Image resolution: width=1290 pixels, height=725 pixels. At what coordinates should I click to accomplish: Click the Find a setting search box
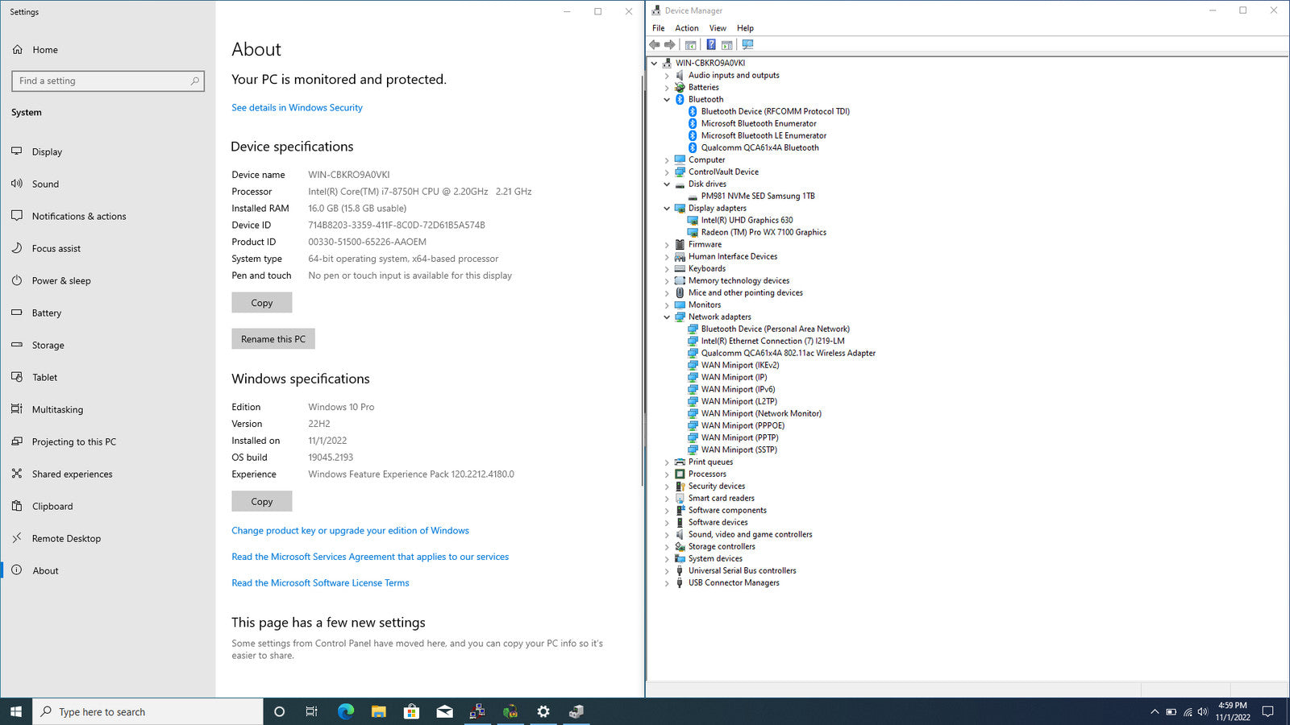point(108,81)
